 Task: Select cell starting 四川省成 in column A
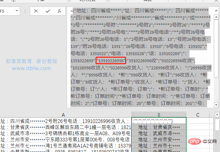pos(66,121)
